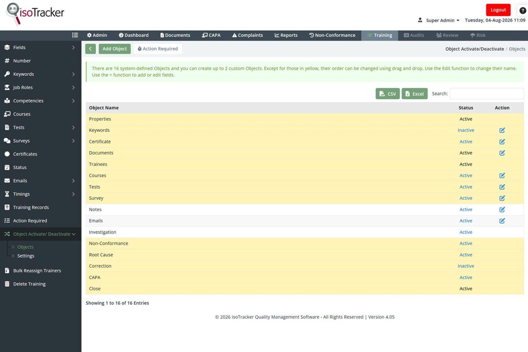Click the Delete Training trash icon

[x=7, y=284]
